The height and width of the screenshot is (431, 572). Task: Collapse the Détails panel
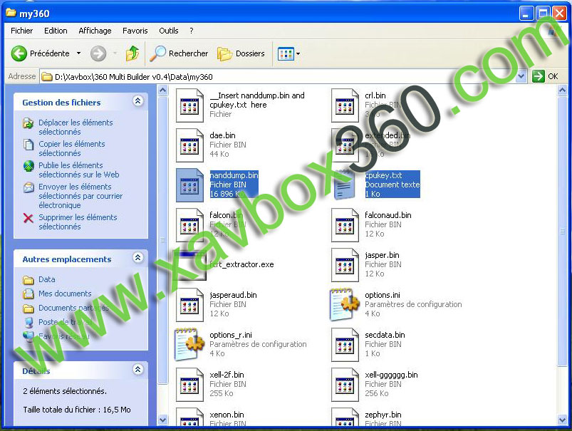[x=138, y=369]
